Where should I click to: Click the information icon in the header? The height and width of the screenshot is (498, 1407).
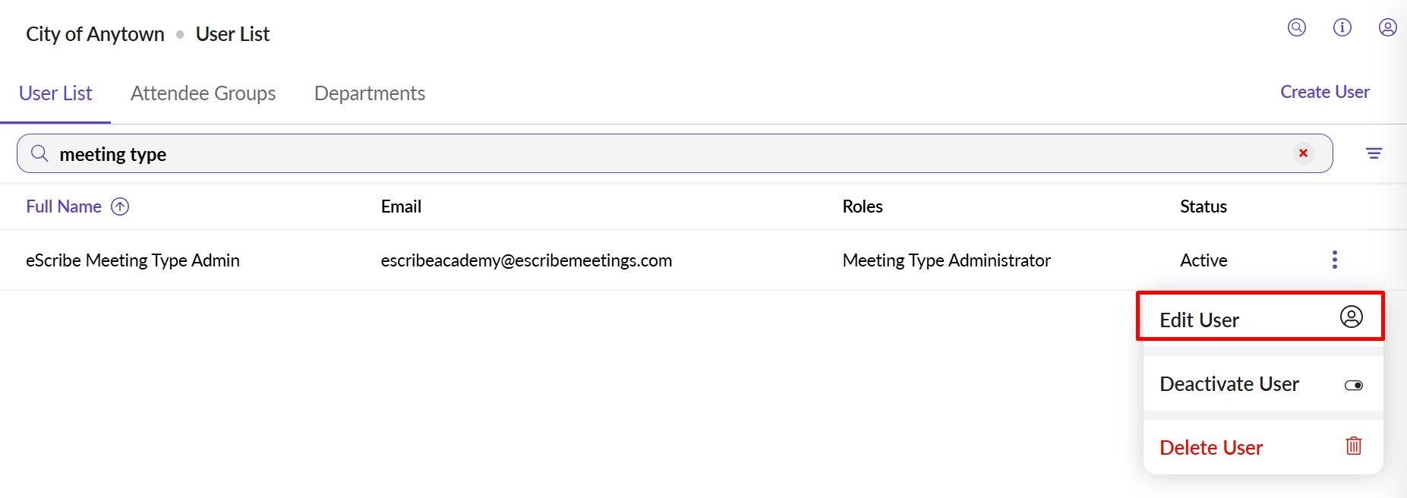coord(1342,28)
